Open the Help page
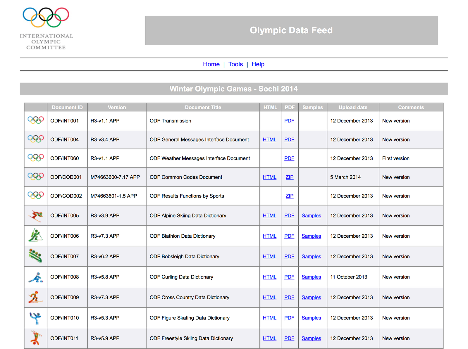Image resolution: width=468 pixels, height=349 pixels. [x=258, y=64]
